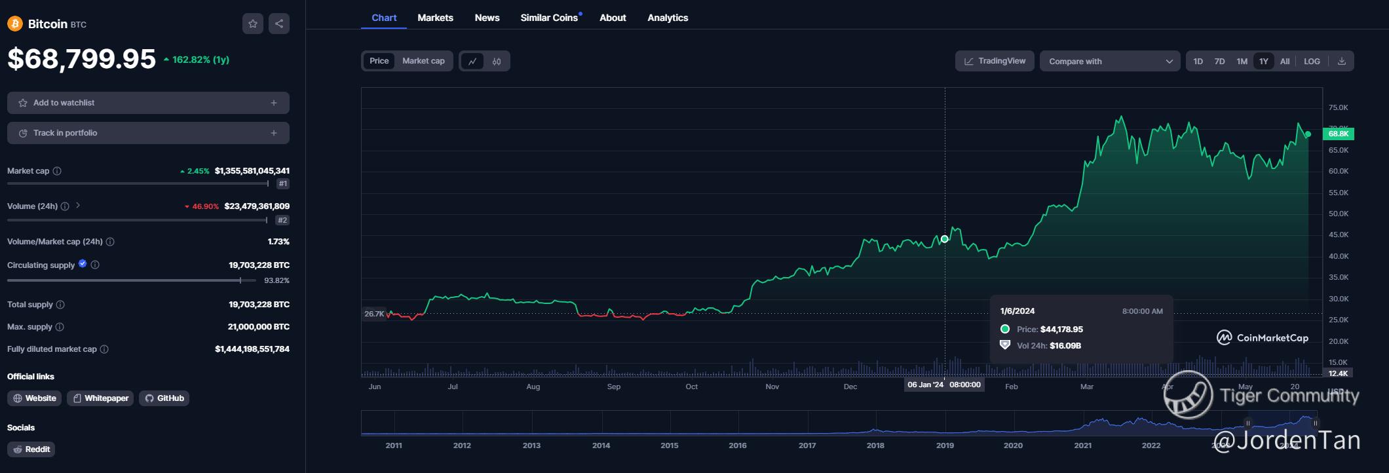Open the Circulating supply info icon
Viewport: 1389px width, 473px height.
[x=95, y=265]
